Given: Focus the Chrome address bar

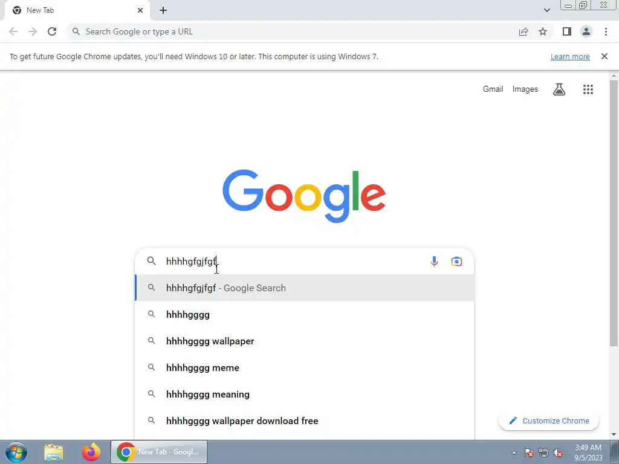Looking at the screenshot, I should tap(292, 31).
